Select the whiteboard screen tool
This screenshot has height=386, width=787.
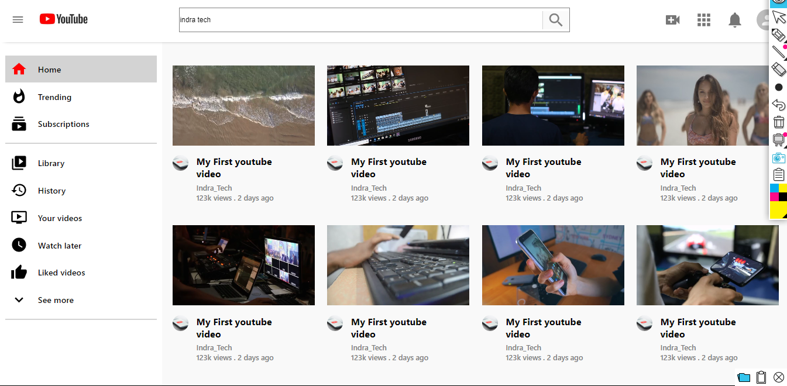[779, 140]
